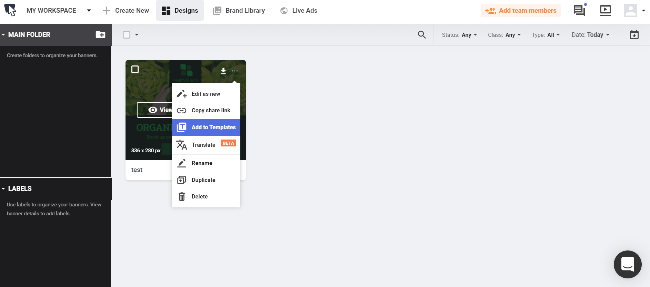The width and height of the screenshot is (650, 287).
Task: Click the new folder icon
Action: (x=100, y=34)
